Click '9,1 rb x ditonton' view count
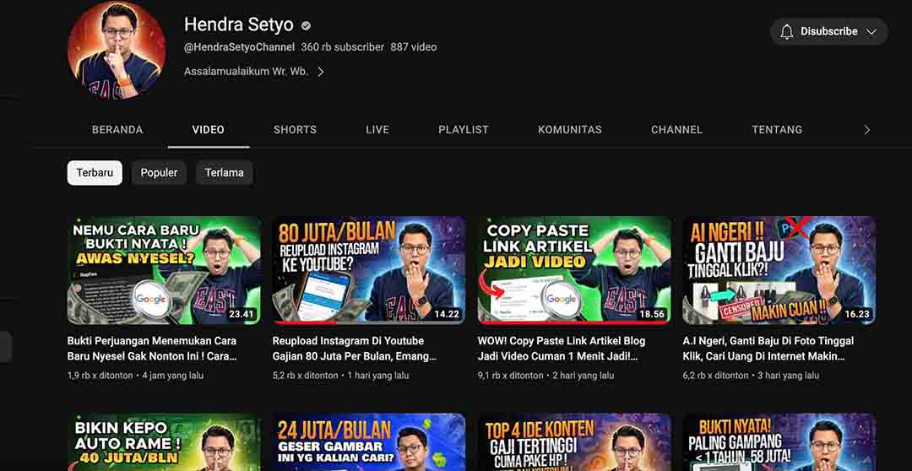The height and width of the screenshot is (471, 912). point(511,376)
